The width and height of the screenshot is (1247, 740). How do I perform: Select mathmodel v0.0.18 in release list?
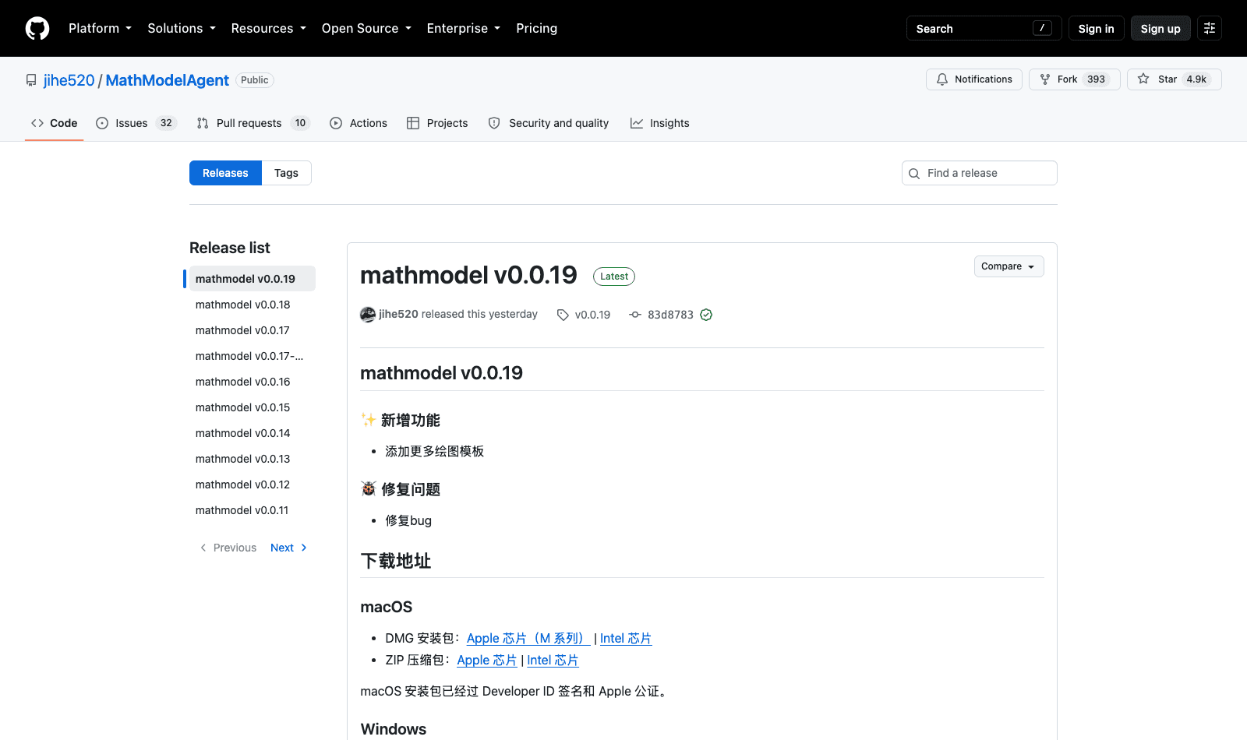(x=253, y=305)
